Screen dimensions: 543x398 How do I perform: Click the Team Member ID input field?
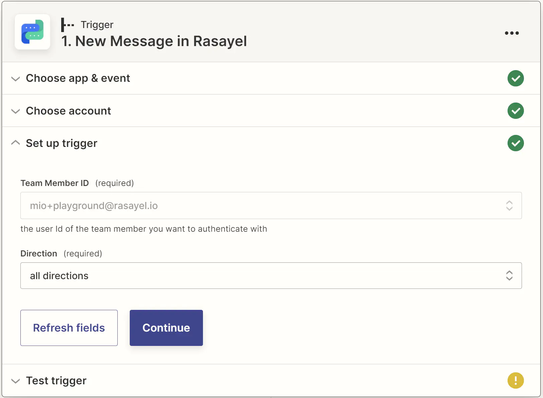[234, 206]
